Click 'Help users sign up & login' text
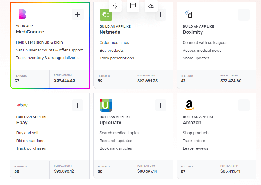The height and width of the screenshot is (185, 261). (39, 42)
